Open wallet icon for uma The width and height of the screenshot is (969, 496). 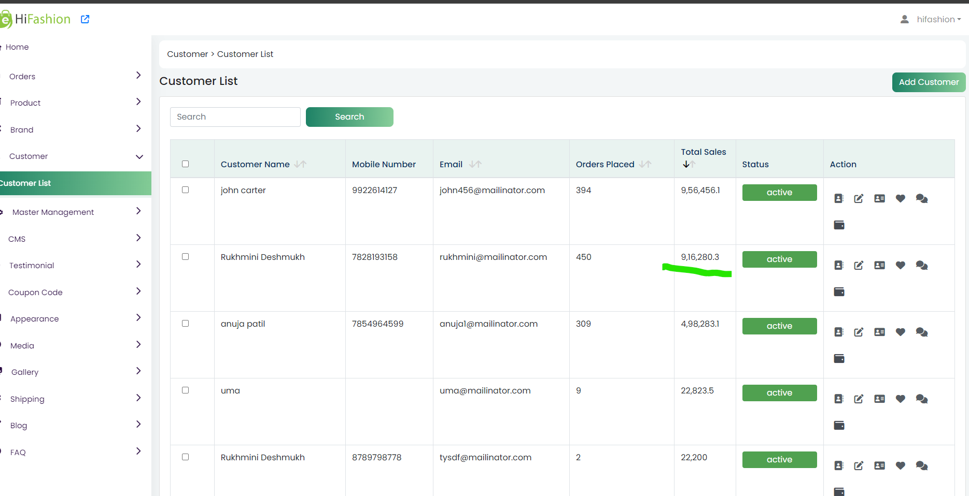[x=839, y=425]
